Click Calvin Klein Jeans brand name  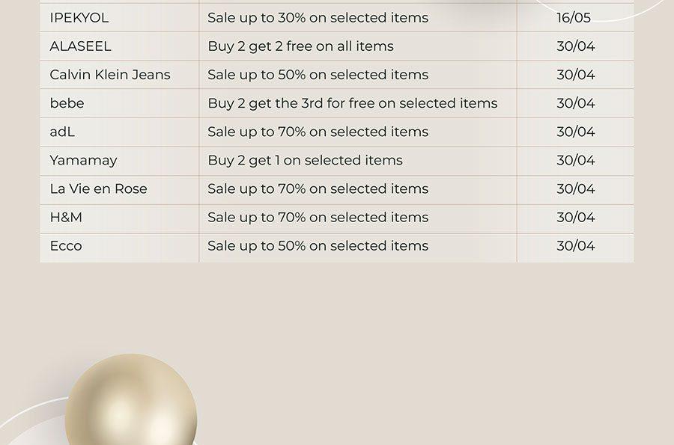(x=110, y=75)
